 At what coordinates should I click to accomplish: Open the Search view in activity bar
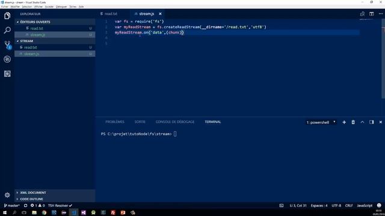click(7, 31)
